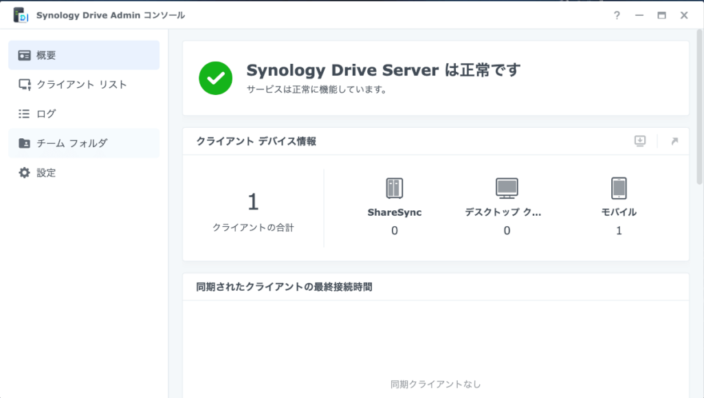Viewport: 704px width, 398px height.
Task: Open the 設定 settings page
Action: tap(84, 173)
